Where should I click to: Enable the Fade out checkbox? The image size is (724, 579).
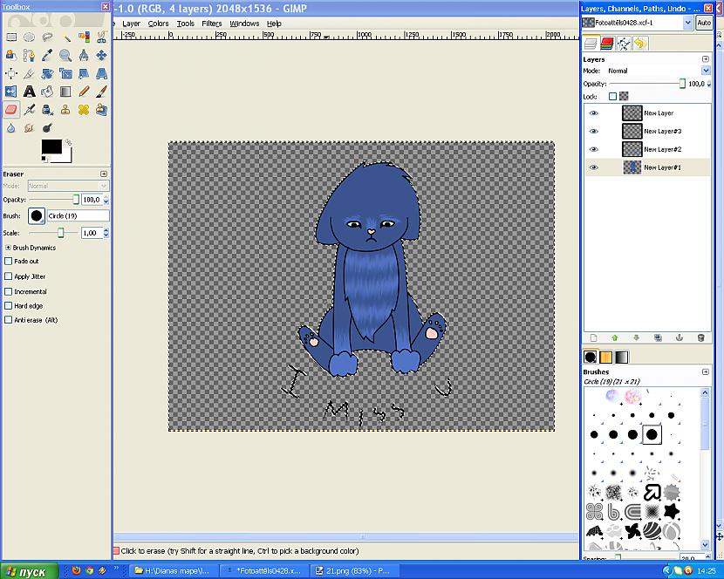[8, 262]
